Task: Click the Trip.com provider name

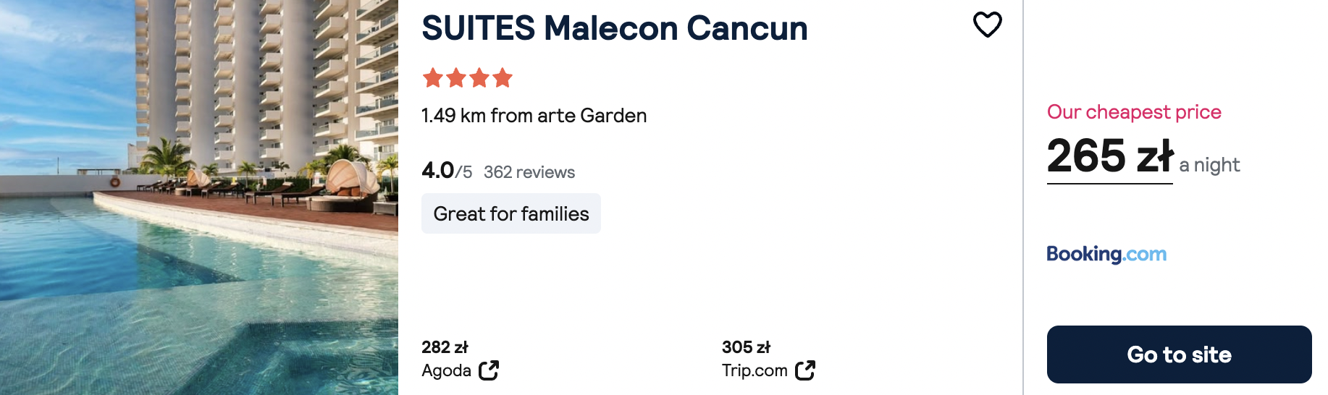Action: 755,370
